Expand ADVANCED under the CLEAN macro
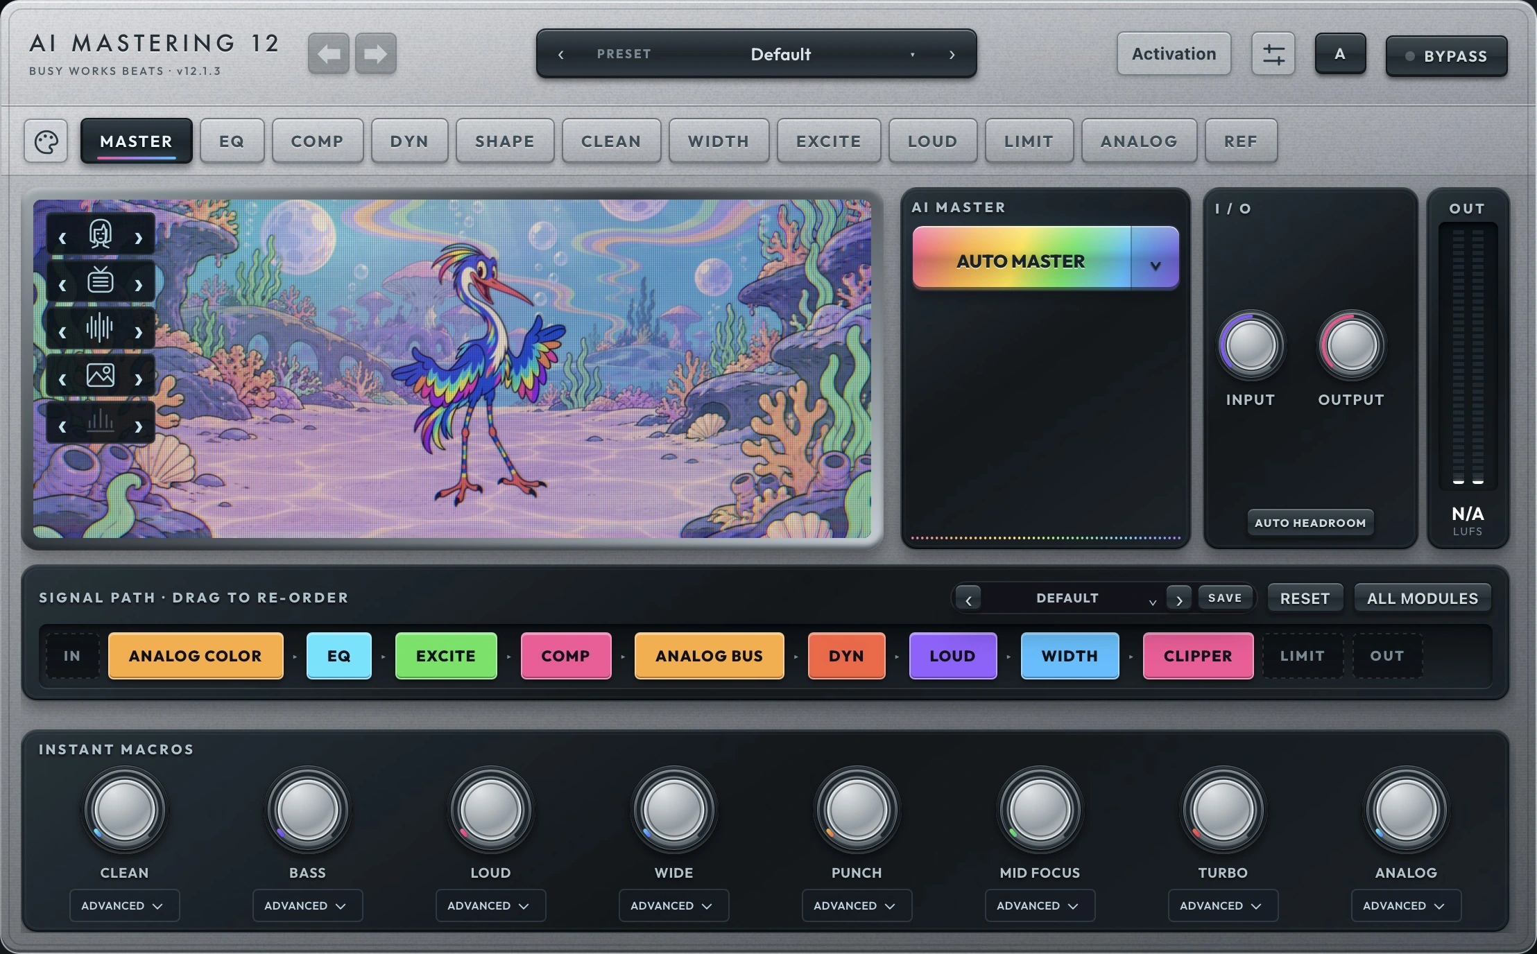Image resolution: width=1537 pixels, height=954 pixels. point(124,905)
